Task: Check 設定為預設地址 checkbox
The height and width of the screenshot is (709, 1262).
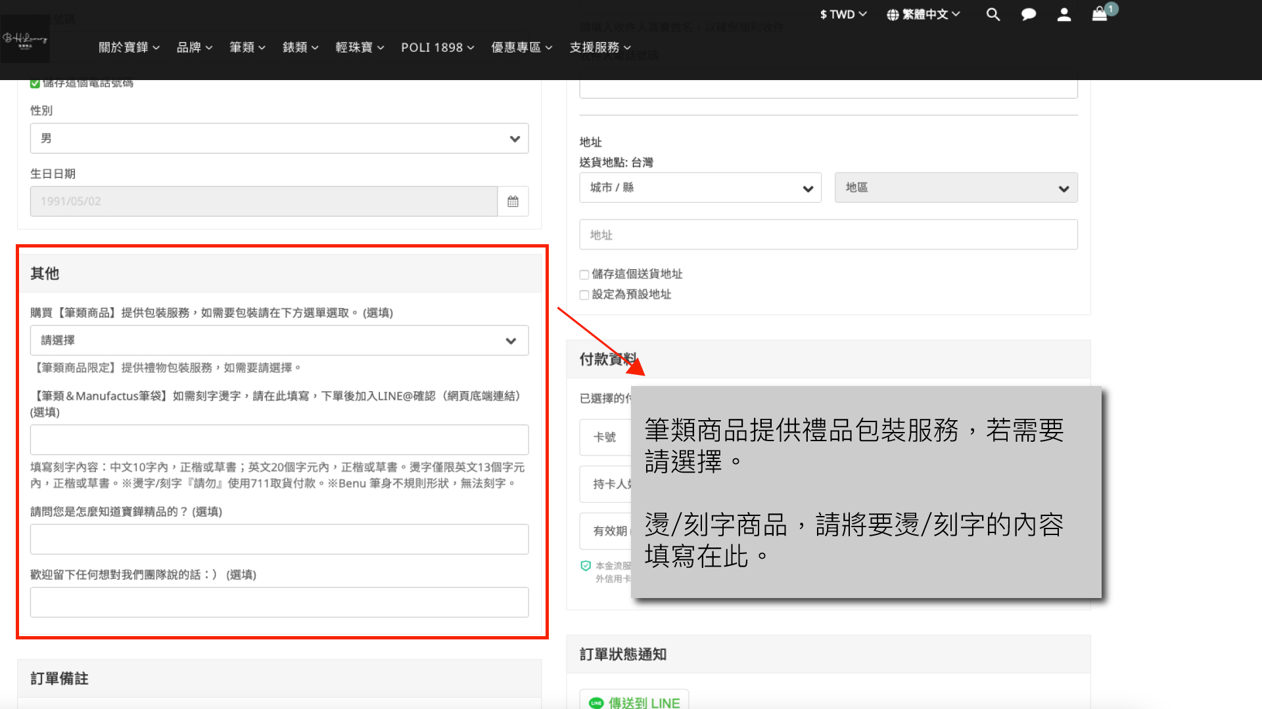Action: (584, 295)
